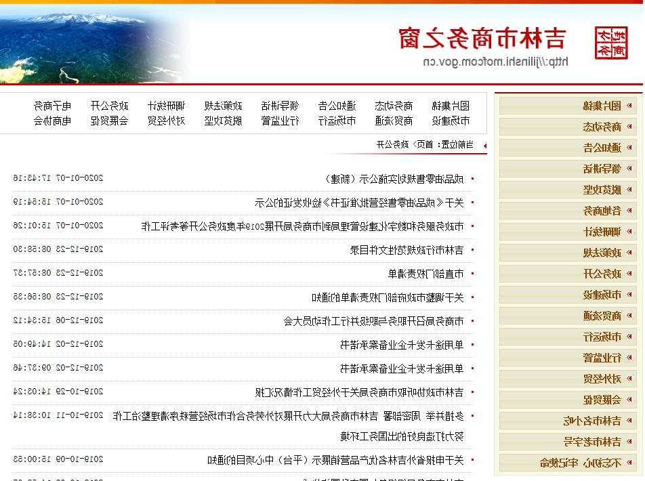
Task: Open 行业监管 in the top navigation
Action: click(x=280, y=121)
